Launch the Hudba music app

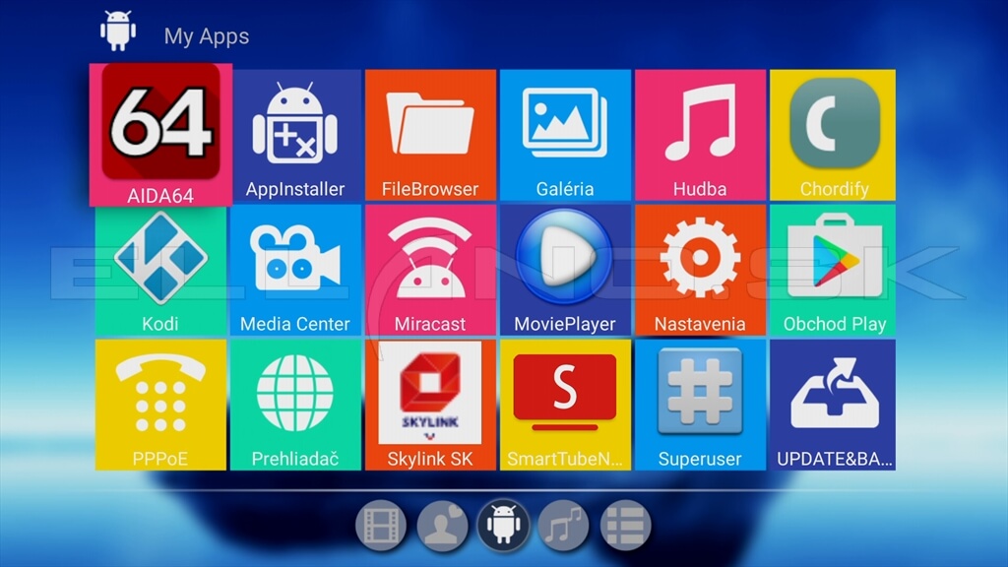700,135
